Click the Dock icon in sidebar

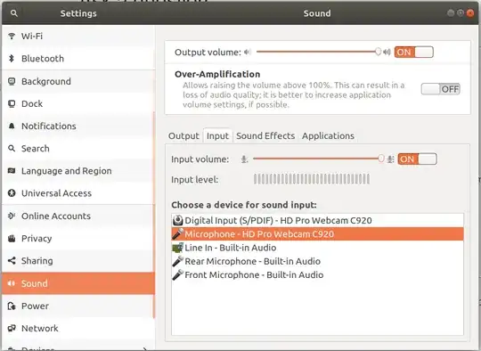(x=12, y=103)
